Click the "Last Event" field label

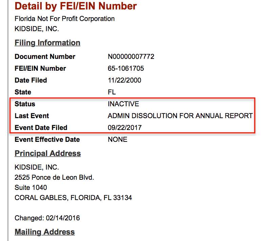[x=32, y=116]
